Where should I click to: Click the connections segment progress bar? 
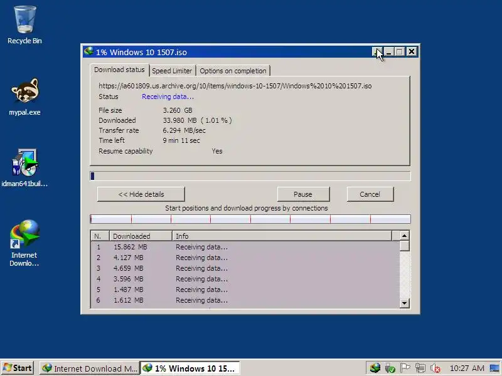pyautogui.click(x=250, y=219)
